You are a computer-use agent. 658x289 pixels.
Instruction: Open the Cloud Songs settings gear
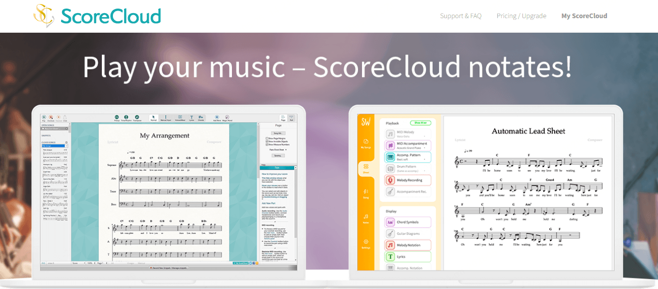[66, 142]
